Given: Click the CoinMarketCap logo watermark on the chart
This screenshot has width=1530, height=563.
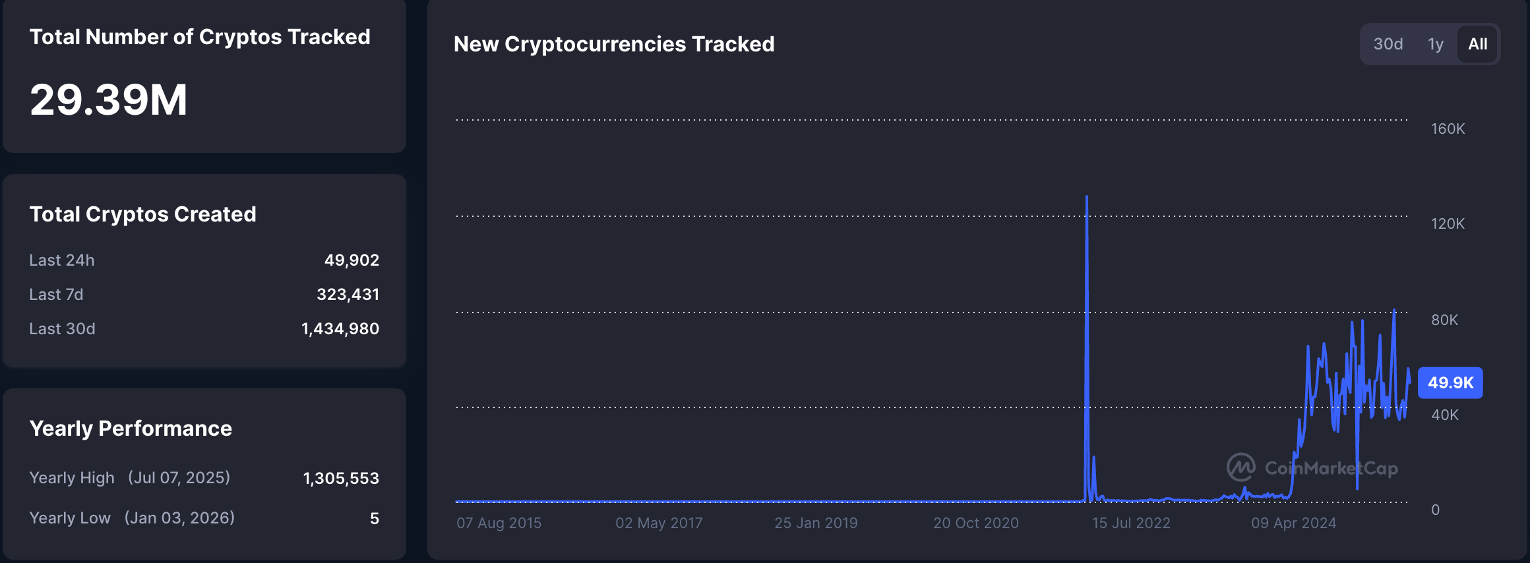Looking at the screenshot, I should pyautogui.click(x=1312, y=468).
